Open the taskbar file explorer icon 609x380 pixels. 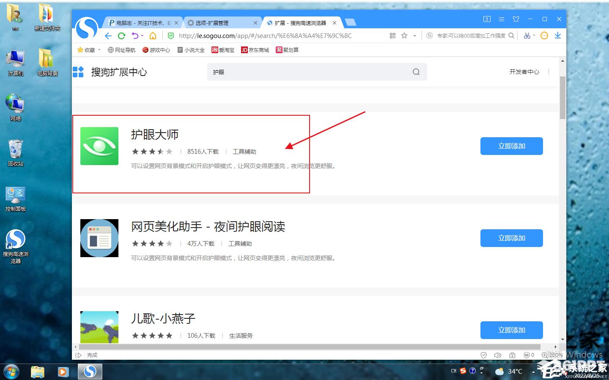tap(38, 372)
